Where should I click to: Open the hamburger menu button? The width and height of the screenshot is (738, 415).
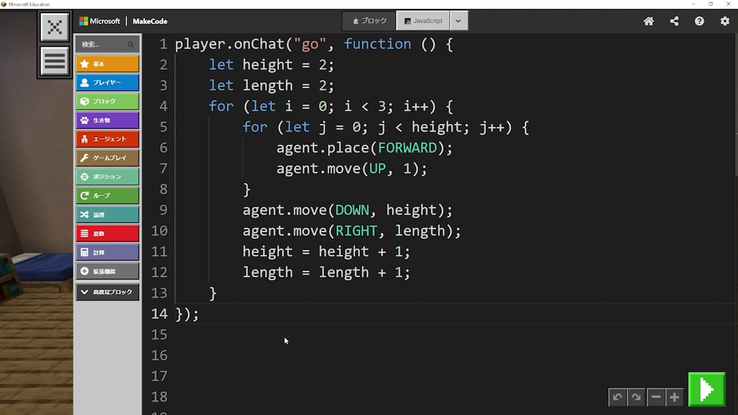click(55, 61)
